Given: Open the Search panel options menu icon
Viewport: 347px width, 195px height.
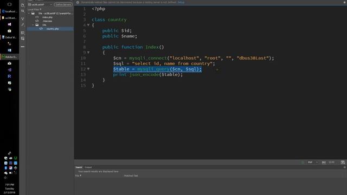Looking at the screenshot, I should (x=345, y=167).
